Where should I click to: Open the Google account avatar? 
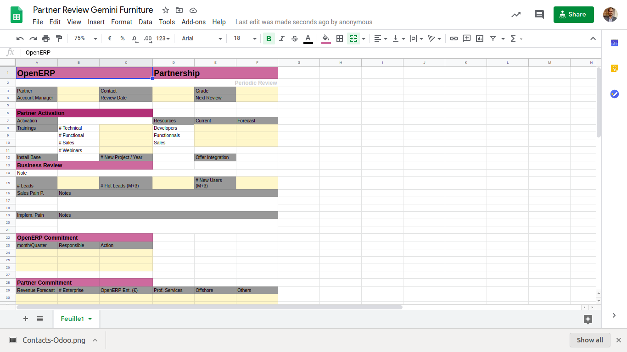tap(610, 15)
